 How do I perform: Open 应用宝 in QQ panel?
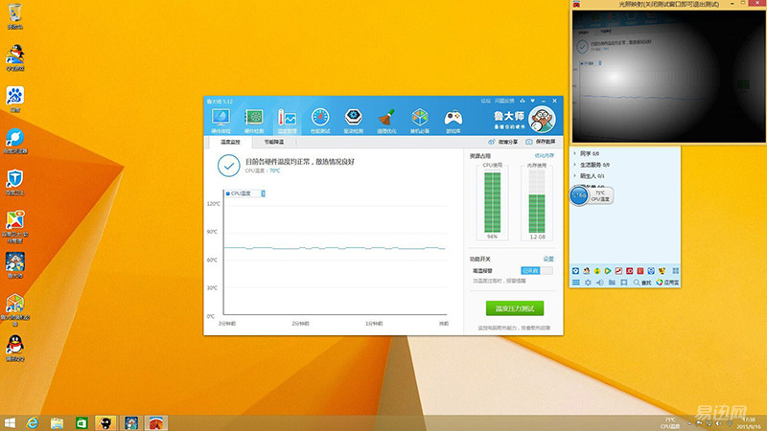(667, 283)
